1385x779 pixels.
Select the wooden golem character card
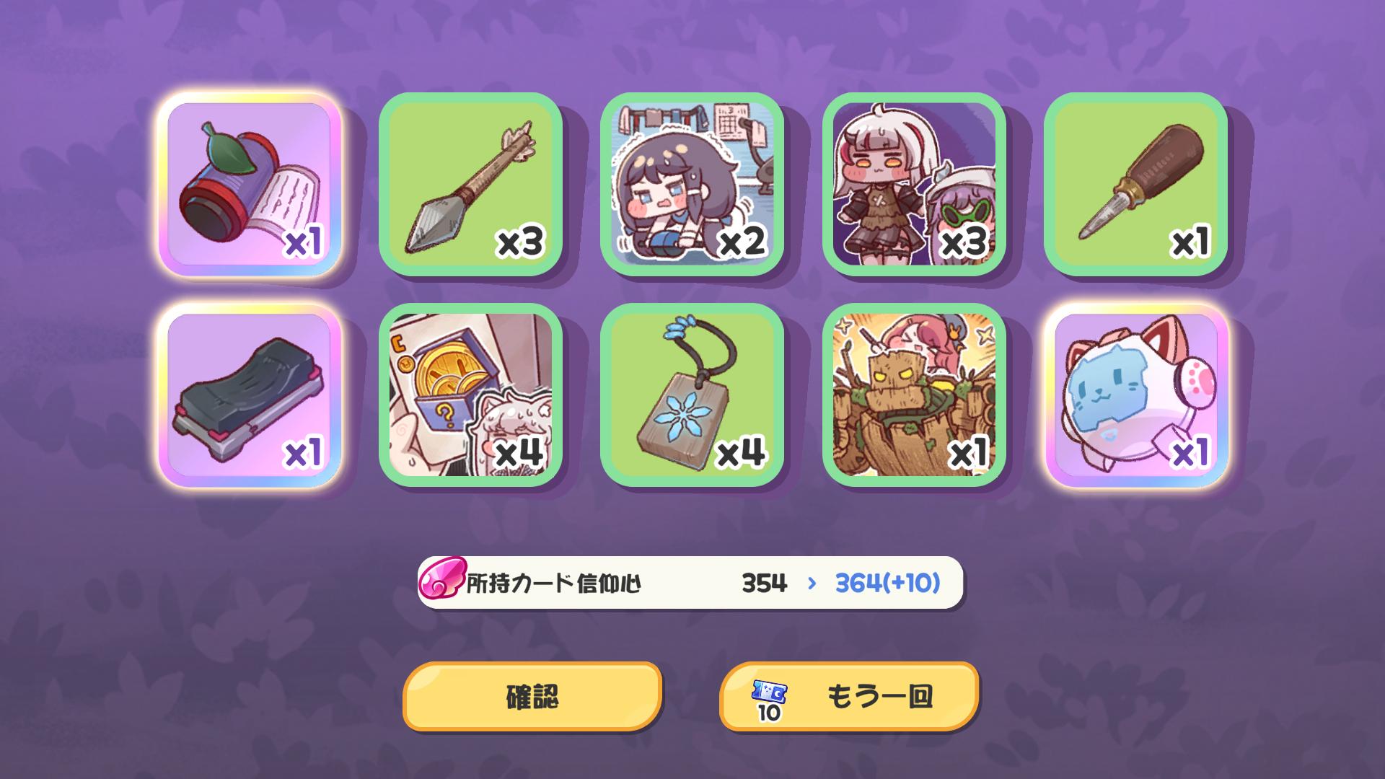tap(914, 395)
